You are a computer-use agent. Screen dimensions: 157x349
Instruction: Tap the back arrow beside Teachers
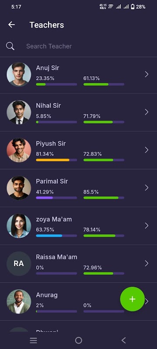pyautogui.click(x=11, y=25)
